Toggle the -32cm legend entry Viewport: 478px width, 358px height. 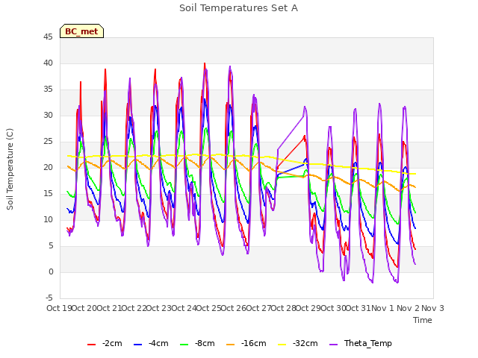(298, 343)
